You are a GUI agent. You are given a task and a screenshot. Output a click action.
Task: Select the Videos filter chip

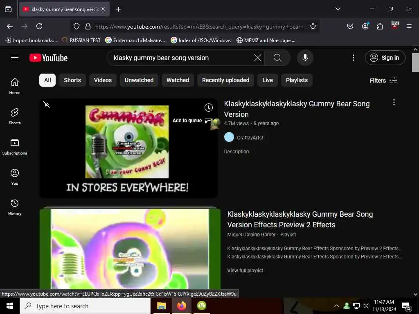tap(103, 80)
